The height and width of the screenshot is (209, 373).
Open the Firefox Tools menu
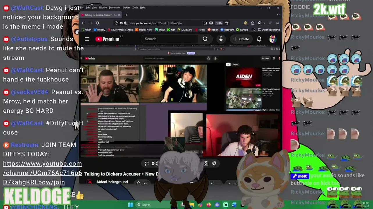click(135, 8)
